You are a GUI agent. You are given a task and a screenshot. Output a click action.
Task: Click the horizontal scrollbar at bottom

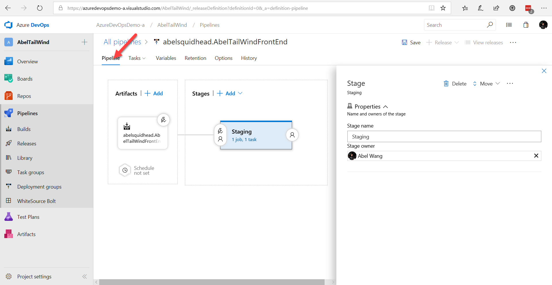(212, 282)
